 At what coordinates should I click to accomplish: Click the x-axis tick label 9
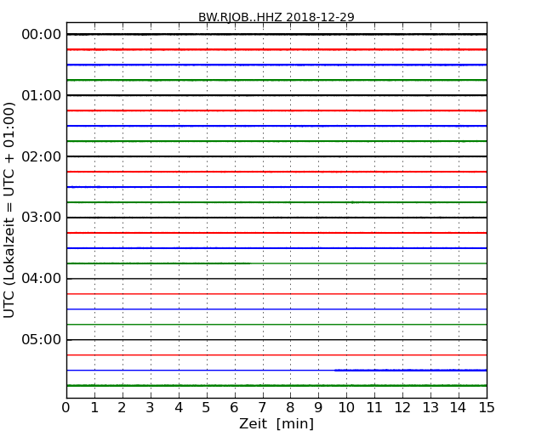click(x=318, y=408)
